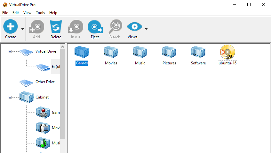Image resolution: width=271 pixels, height=153 pixels.
Task: Click the ubuntu-16 file name label
Action: [227, 63]
